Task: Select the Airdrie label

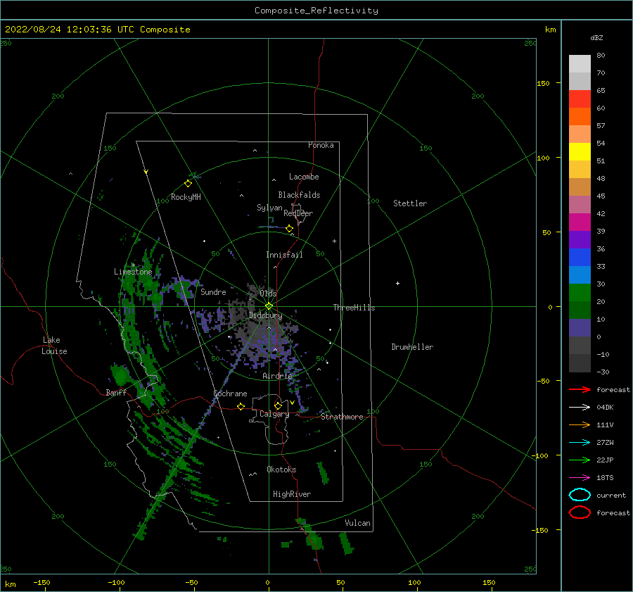Action: [277, 376]
